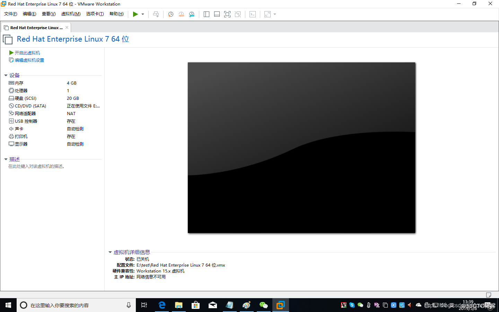Power on the VM with the green play icon
This screenshot has height=312, width=499.
coord(136,14)
